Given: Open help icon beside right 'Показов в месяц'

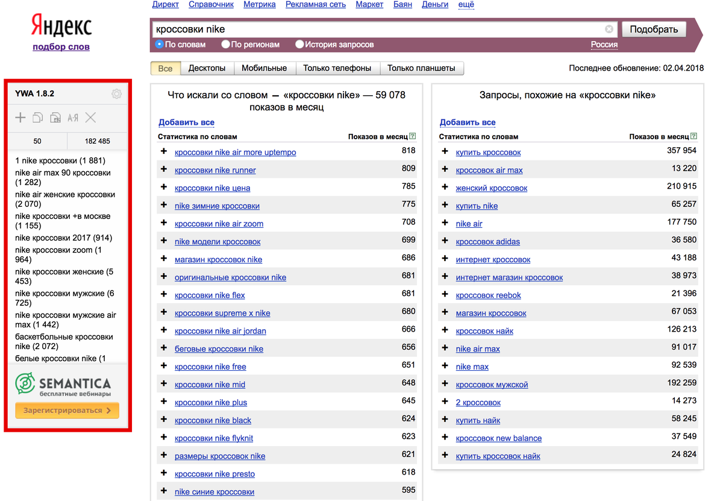Looking at the screenshot, I should pos(694,136).
